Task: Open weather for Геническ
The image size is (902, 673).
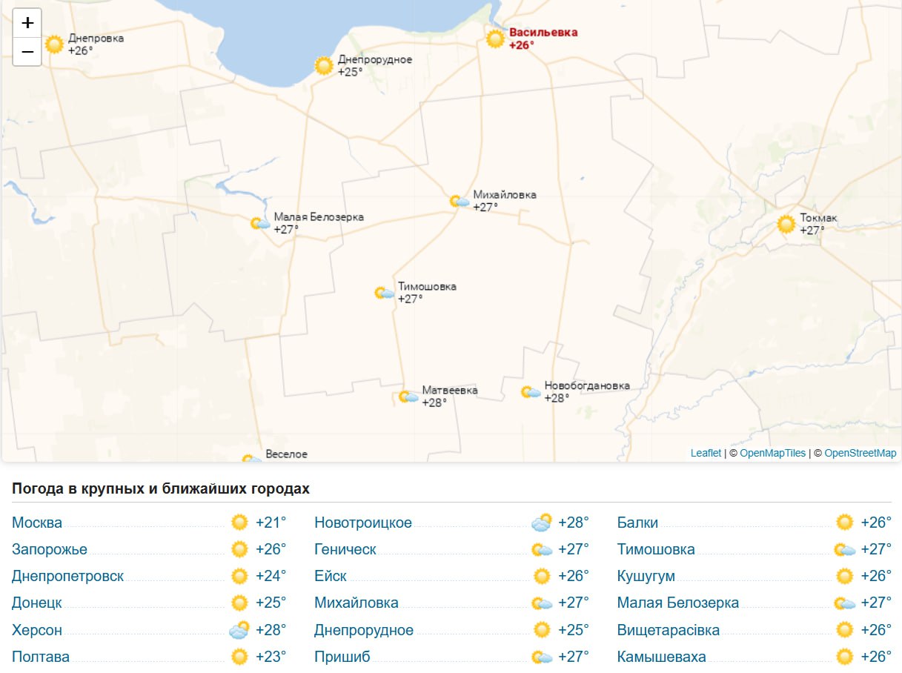Action: (345, 549)
